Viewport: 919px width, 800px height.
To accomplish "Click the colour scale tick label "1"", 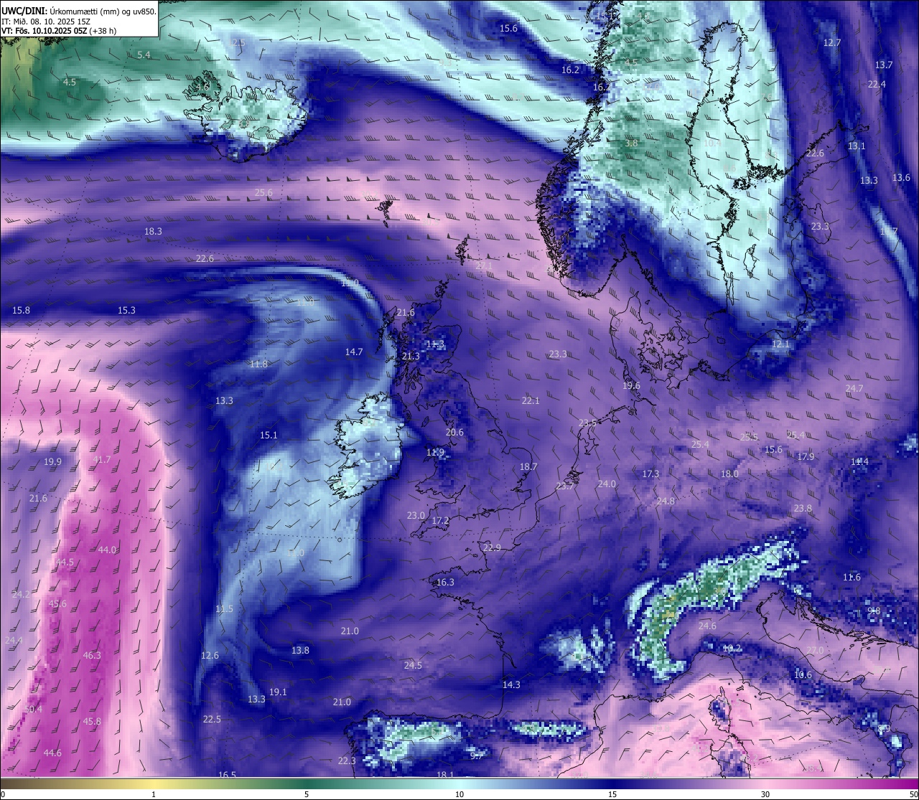I will [154, 794].
